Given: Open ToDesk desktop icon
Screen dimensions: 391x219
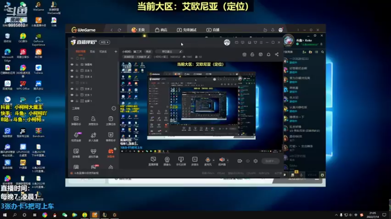Looking at the screenshot, I should (39, 70).
